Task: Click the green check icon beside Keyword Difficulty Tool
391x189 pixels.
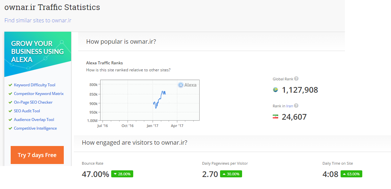Action: (x=10, y=85)
